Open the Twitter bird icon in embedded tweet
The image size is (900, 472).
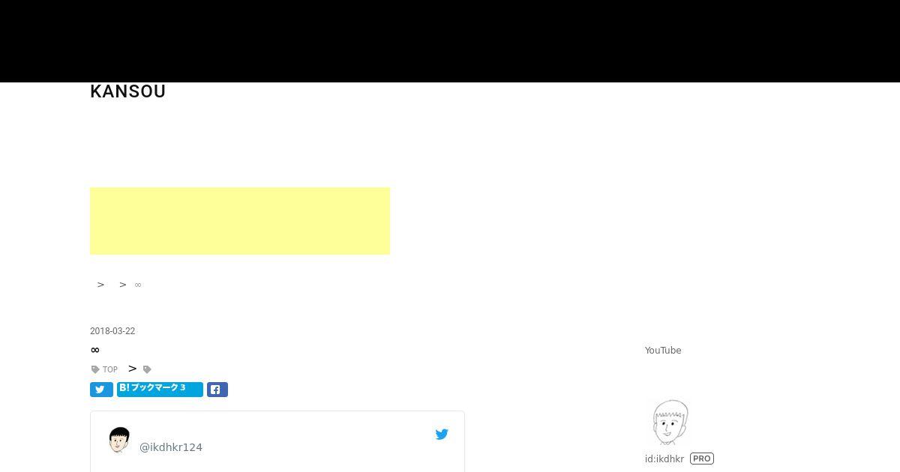(x=442, y=434)
